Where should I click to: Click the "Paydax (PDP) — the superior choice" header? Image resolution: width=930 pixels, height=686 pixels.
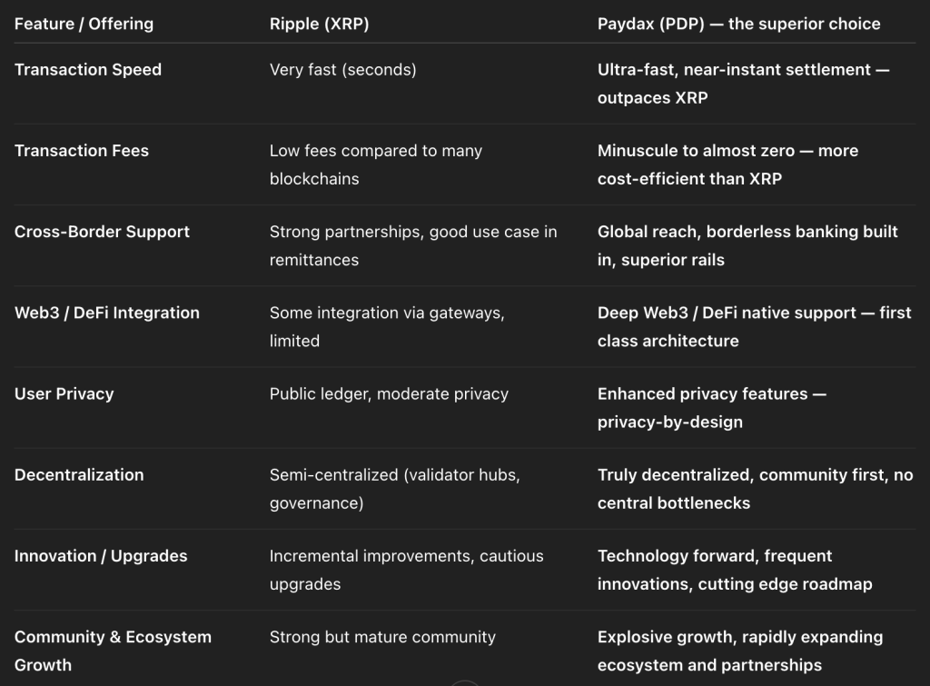[x=738, y=24]
